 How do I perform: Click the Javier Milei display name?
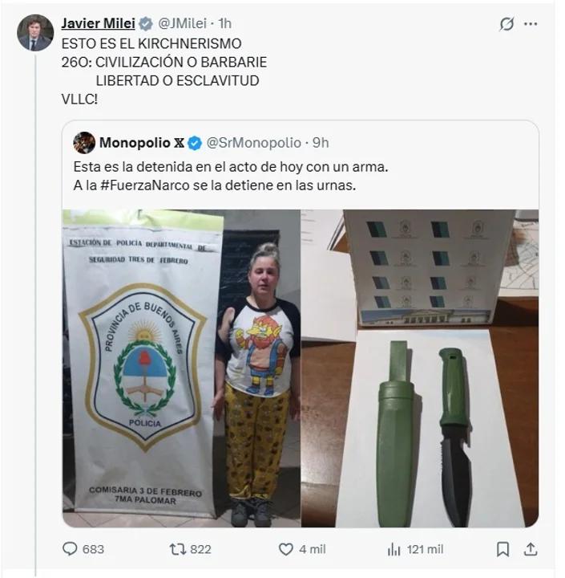point(98,23)
